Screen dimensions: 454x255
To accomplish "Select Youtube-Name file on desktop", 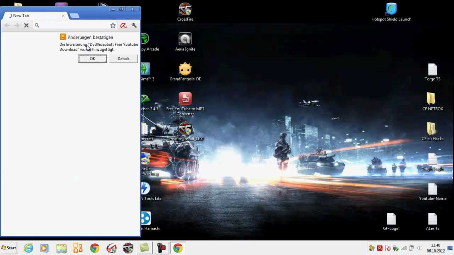I will point(432,191).
